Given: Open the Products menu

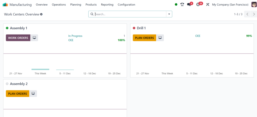Looking at the screenshot, I should 91,4.
